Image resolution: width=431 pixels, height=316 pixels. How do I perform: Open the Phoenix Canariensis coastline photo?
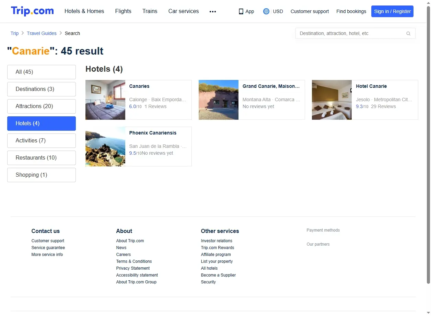[105, 147]
